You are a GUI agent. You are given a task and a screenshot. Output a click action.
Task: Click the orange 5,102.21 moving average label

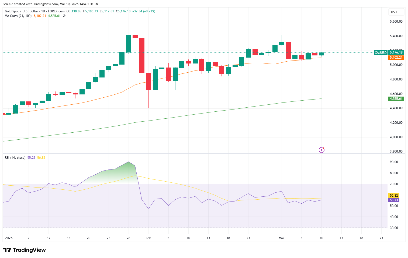click(x=396, y=58)
